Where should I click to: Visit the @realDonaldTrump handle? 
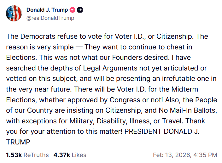pos(50,18)
